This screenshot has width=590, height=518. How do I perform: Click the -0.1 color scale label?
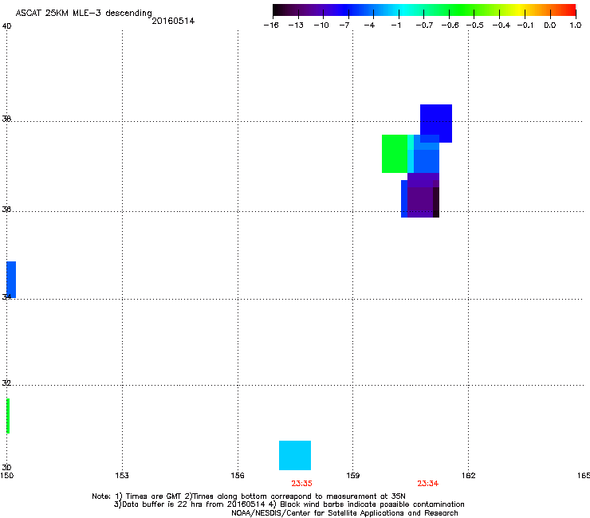525,26
